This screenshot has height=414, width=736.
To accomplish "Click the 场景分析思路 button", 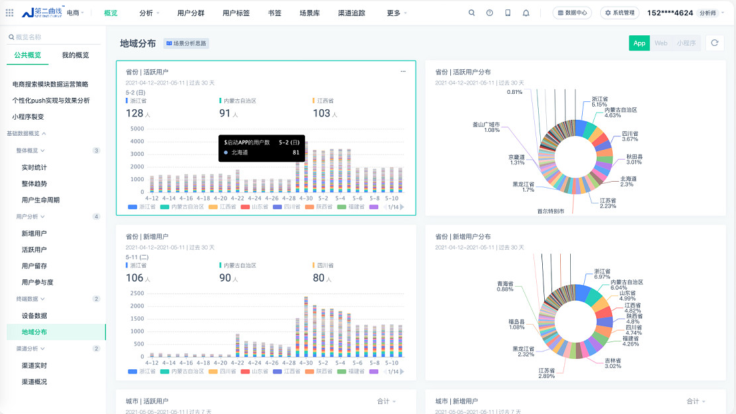I will 186,43.
